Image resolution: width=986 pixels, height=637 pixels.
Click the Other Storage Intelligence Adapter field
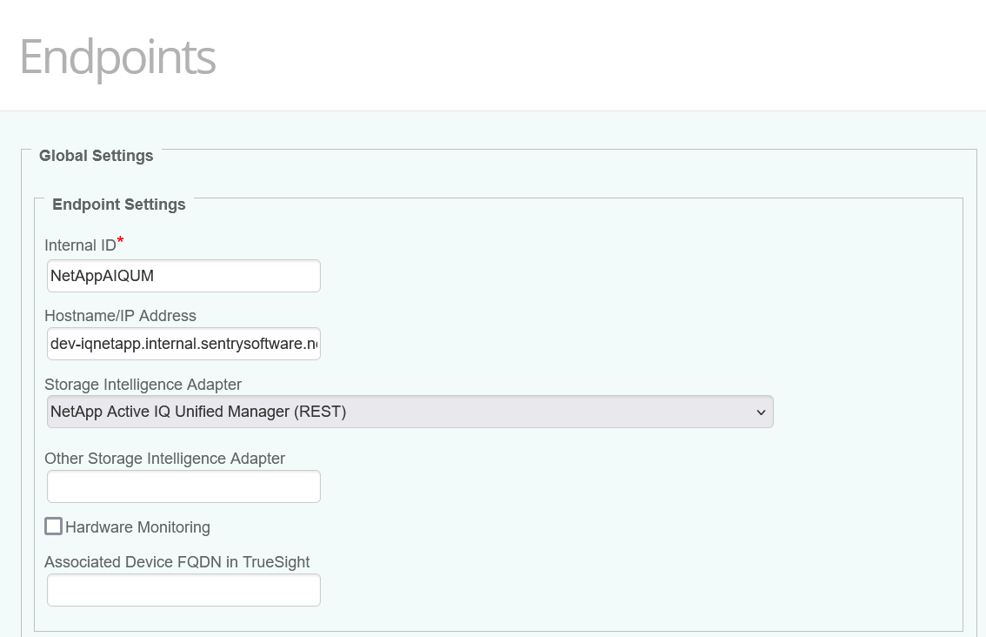[183, 486]
